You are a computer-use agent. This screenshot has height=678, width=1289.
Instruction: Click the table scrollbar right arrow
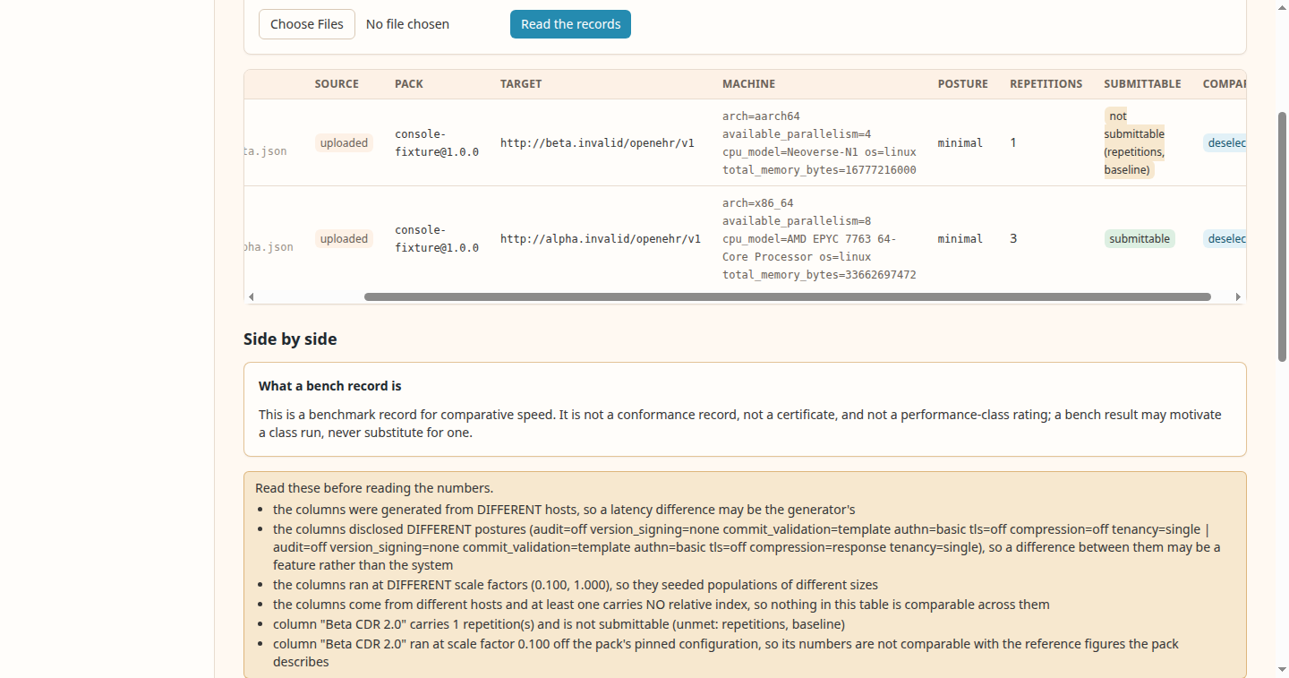[1238, 296]
